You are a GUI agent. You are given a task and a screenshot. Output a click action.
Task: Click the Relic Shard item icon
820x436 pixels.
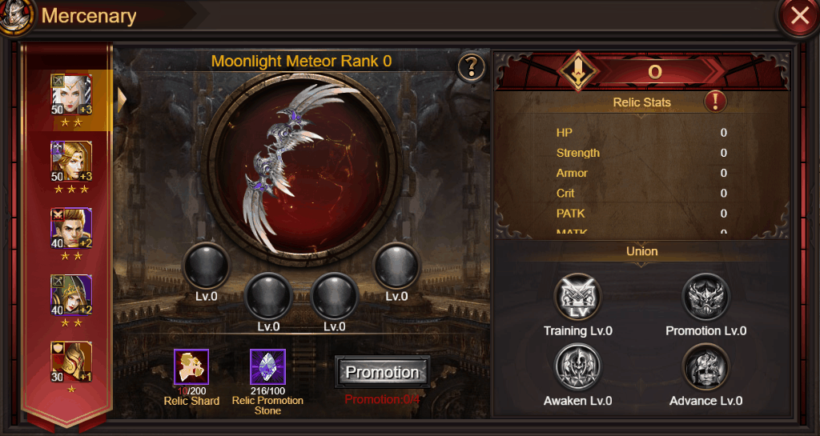tap(191, 366)
